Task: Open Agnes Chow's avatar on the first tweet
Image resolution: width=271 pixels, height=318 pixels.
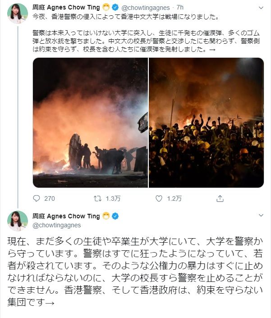Action: [x=18, y=13]
